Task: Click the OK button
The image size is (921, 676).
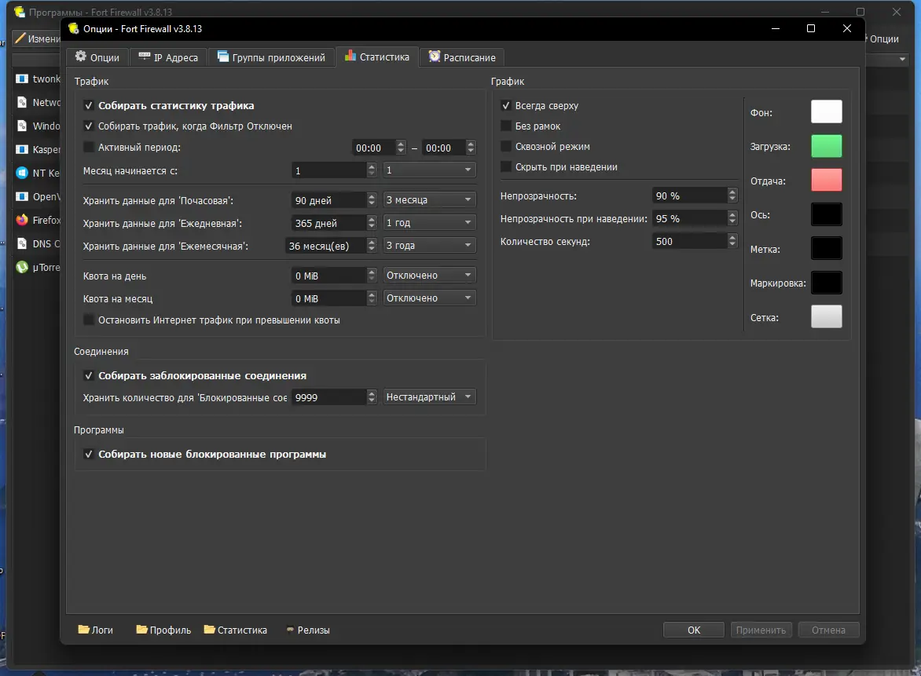Action: click(693, 630)
